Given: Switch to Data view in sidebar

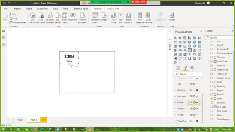Looking at the screenshot, I should coord(4,38).
